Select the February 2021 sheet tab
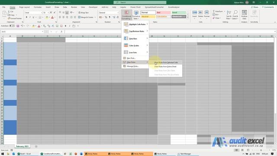 22,146
